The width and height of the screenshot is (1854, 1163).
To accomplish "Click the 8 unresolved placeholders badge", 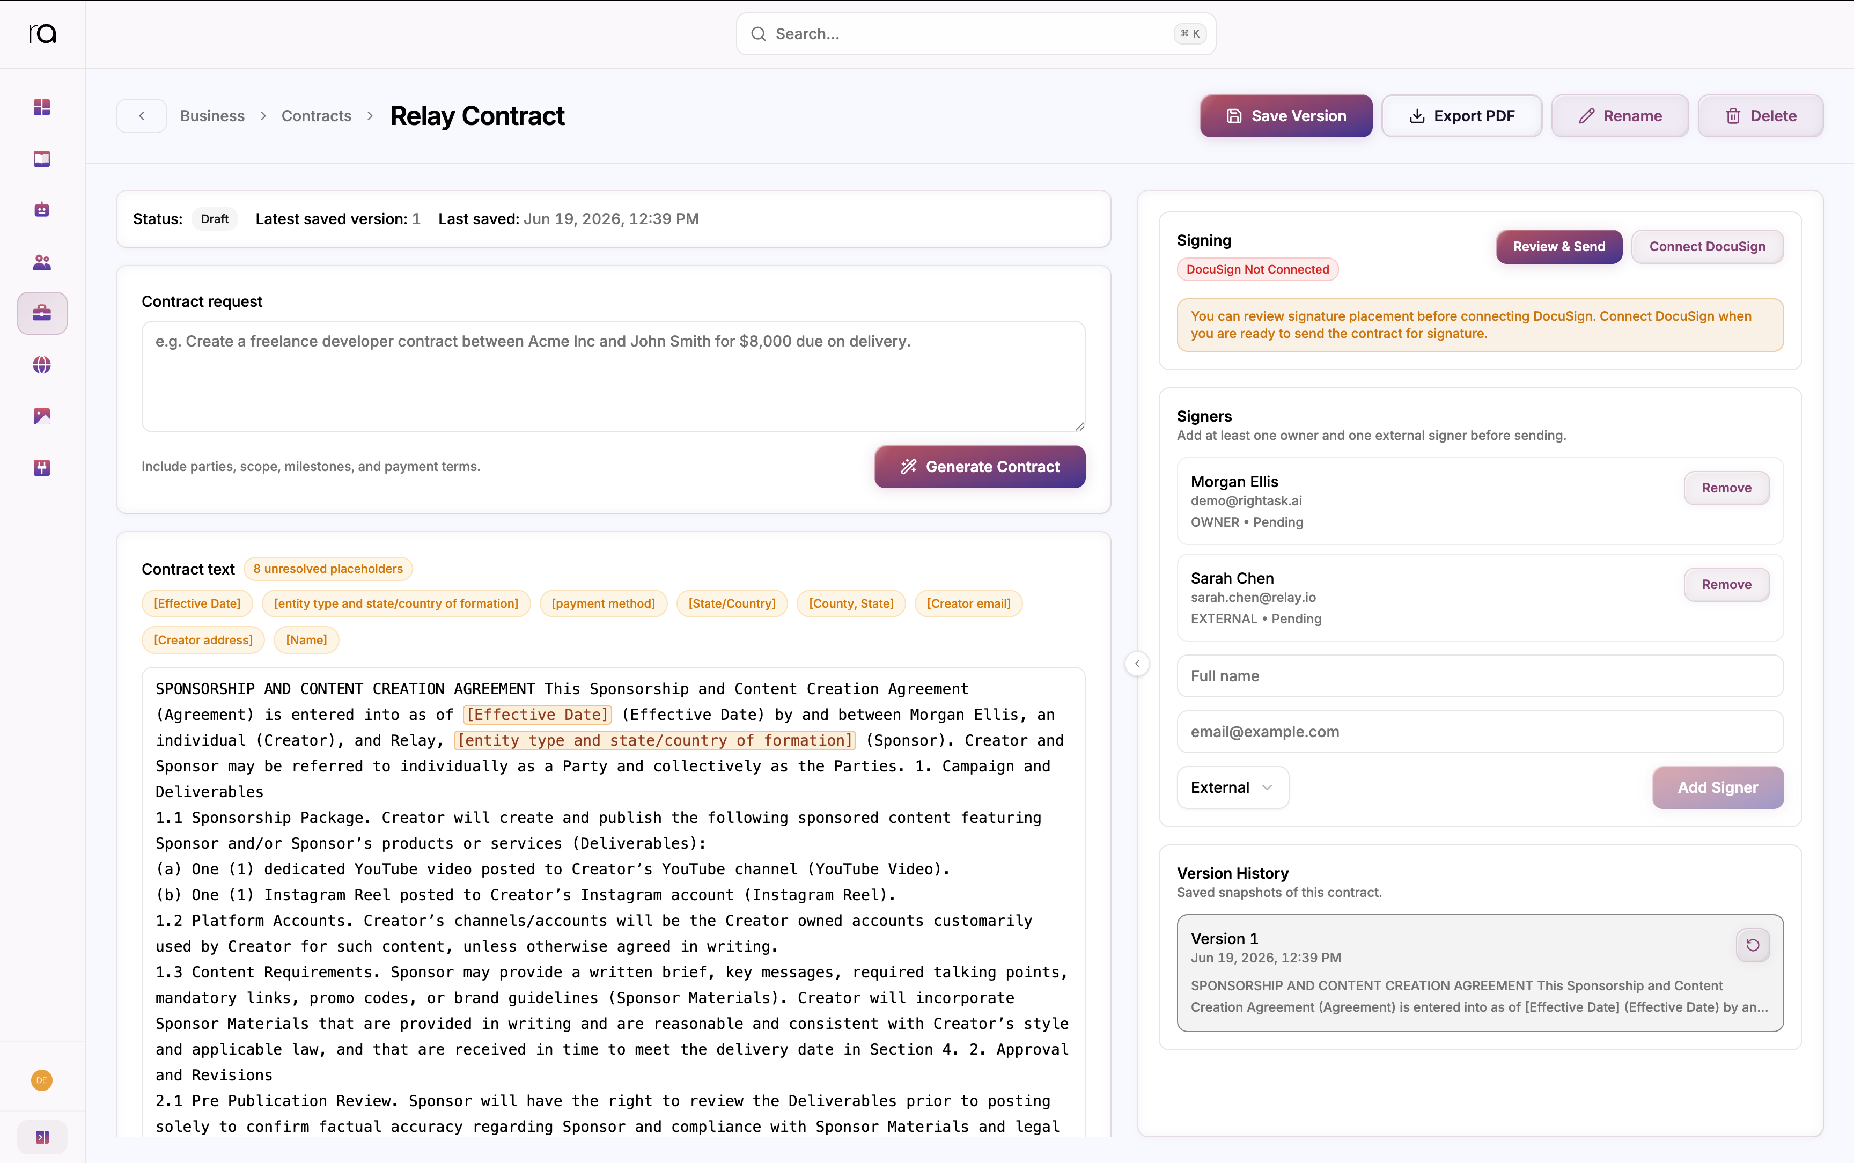I will pos(328,569).
